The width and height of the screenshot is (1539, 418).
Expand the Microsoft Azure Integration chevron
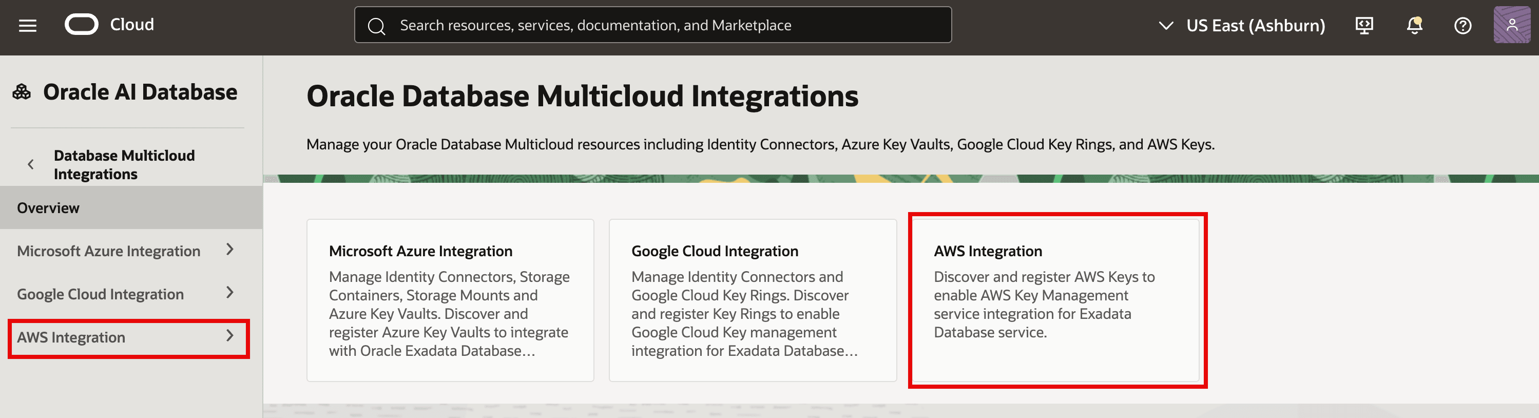tap(230, 250)
